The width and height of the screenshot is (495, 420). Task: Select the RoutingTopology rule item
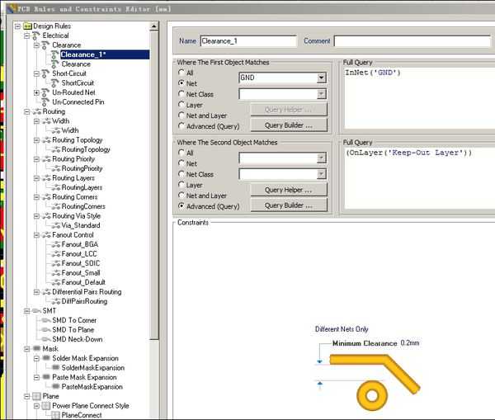tap(86, 149)
